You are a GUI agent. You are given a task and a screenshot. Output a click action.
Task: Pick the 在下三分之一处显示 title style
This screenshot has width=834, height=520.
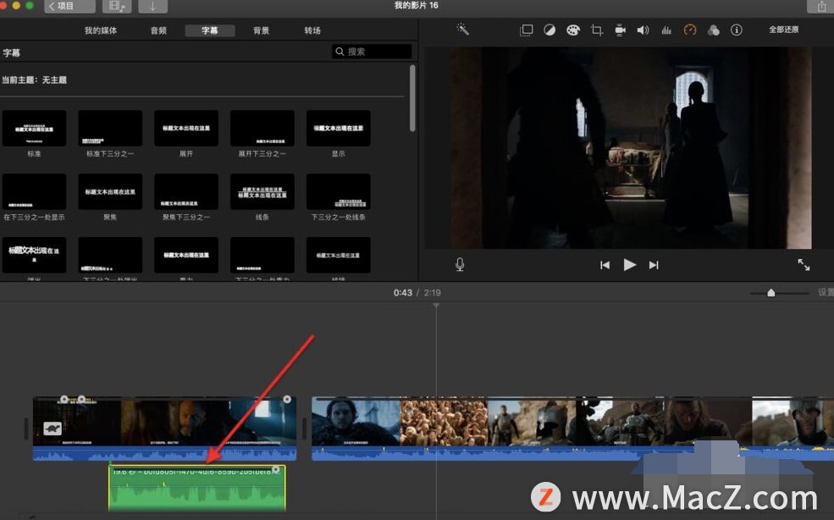pyautogui.click(x=34, y=191)
